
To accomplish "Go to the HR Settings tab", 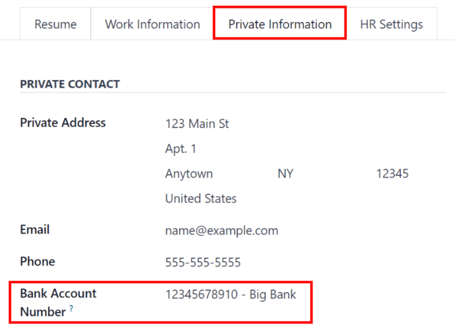I will (x=391, y=24).
